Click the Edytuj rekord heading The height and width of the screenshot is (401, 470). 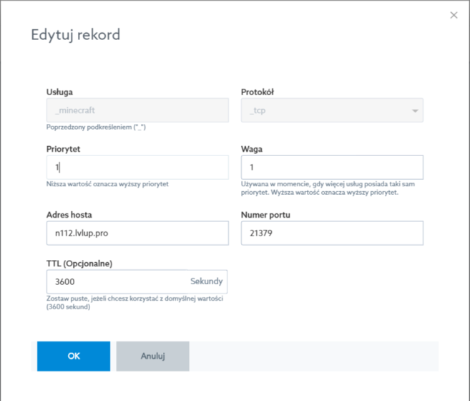click(x=75, y=35)
